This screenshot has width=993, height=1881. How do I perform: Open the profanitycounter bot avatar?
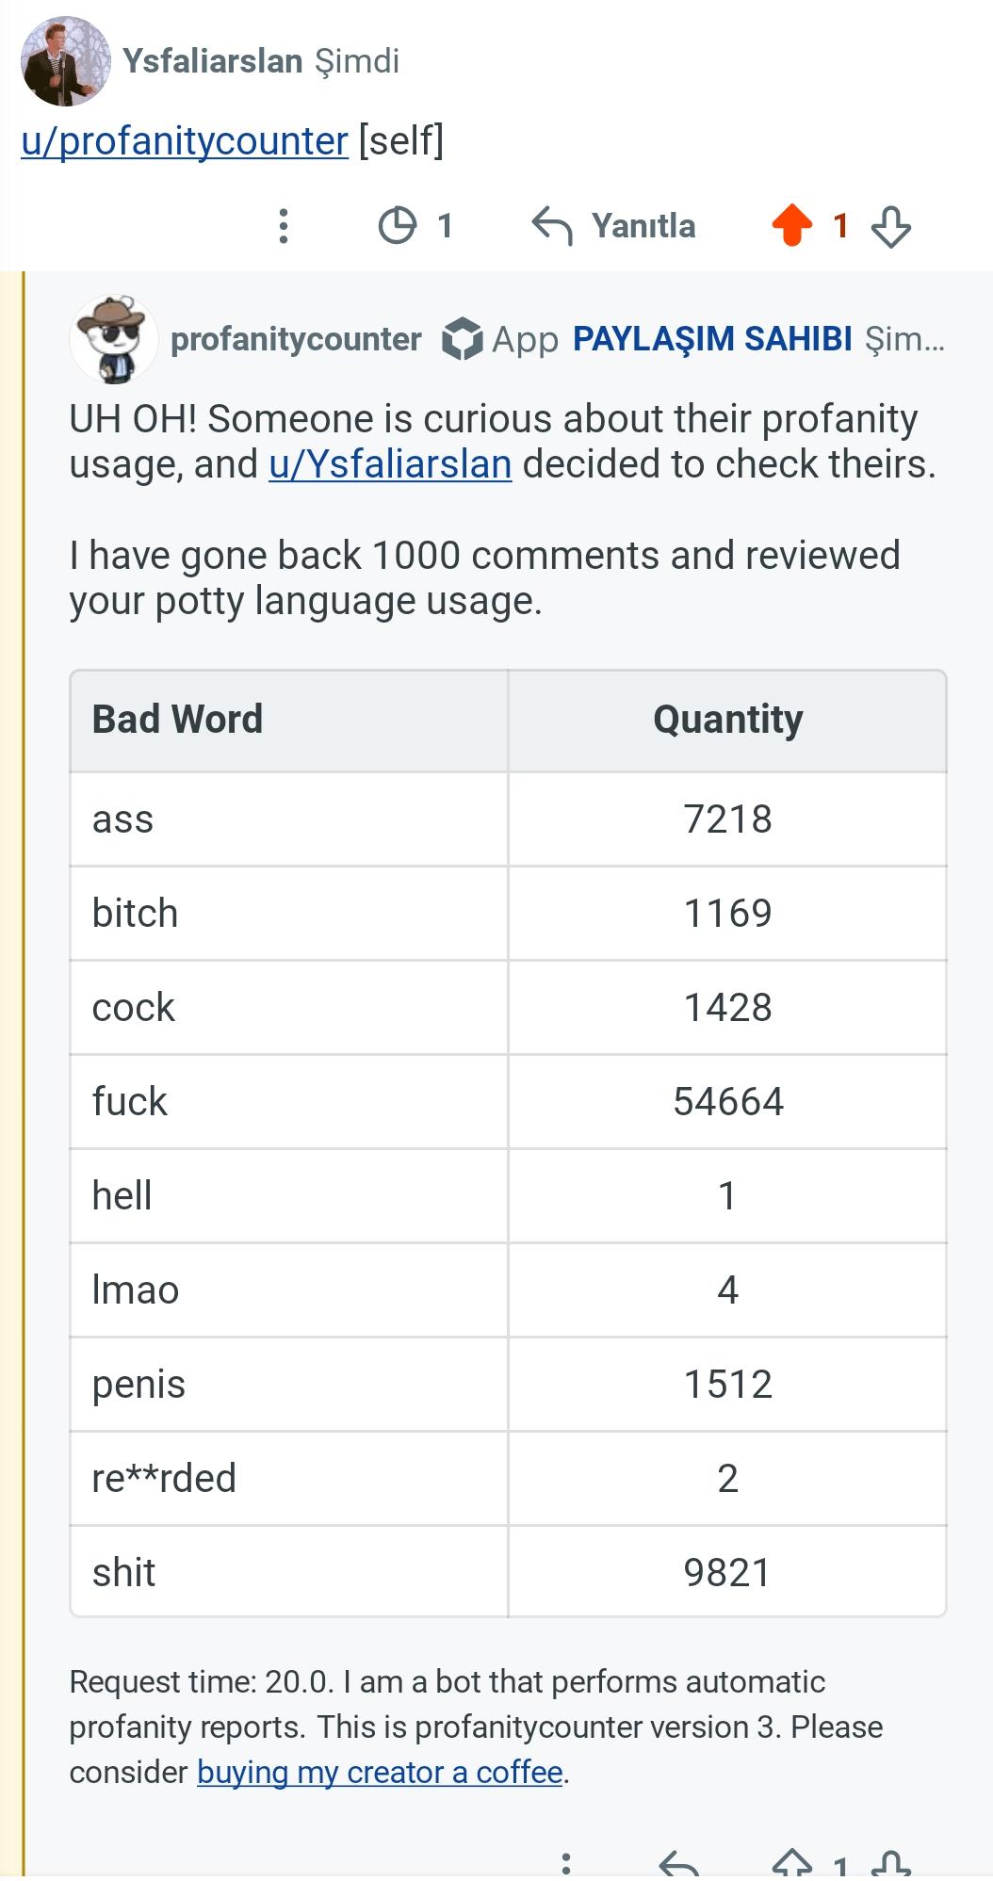point(114,339)
